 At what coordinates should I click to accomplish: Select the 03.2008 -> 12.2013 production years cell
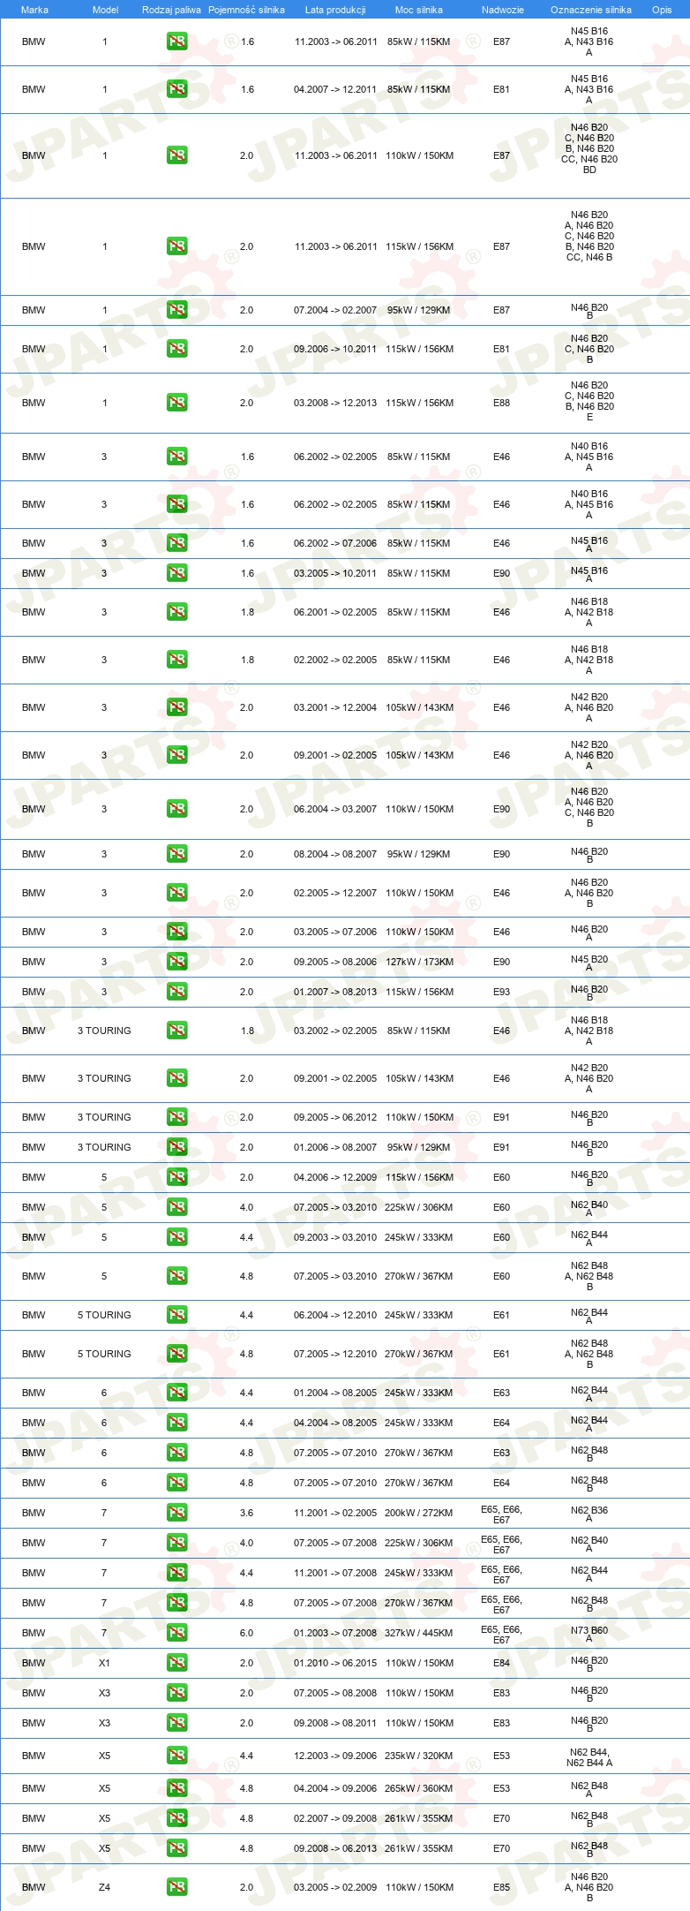(335, 403)
